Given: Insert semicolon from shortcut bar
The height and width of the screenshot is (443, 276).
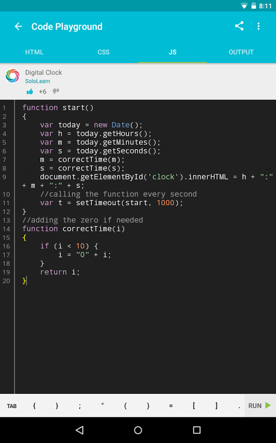Looking at the screenshot, I should [x=80, y=406].
